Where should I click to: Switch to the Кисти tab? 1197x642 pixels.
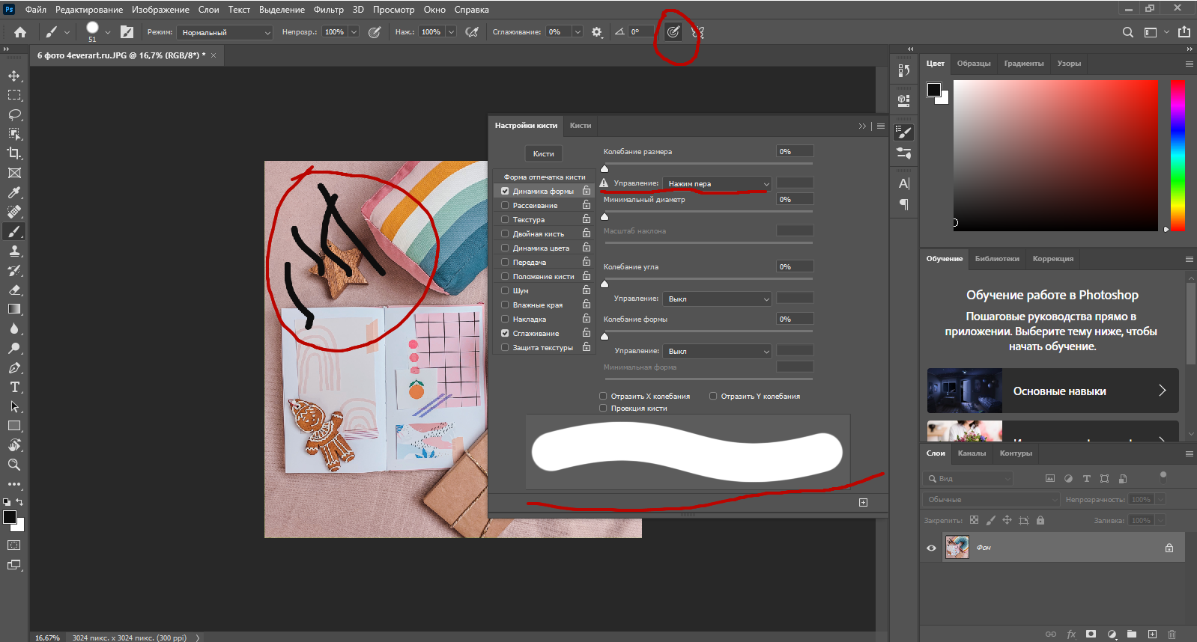pyautogui.click(x=581, y=125)
